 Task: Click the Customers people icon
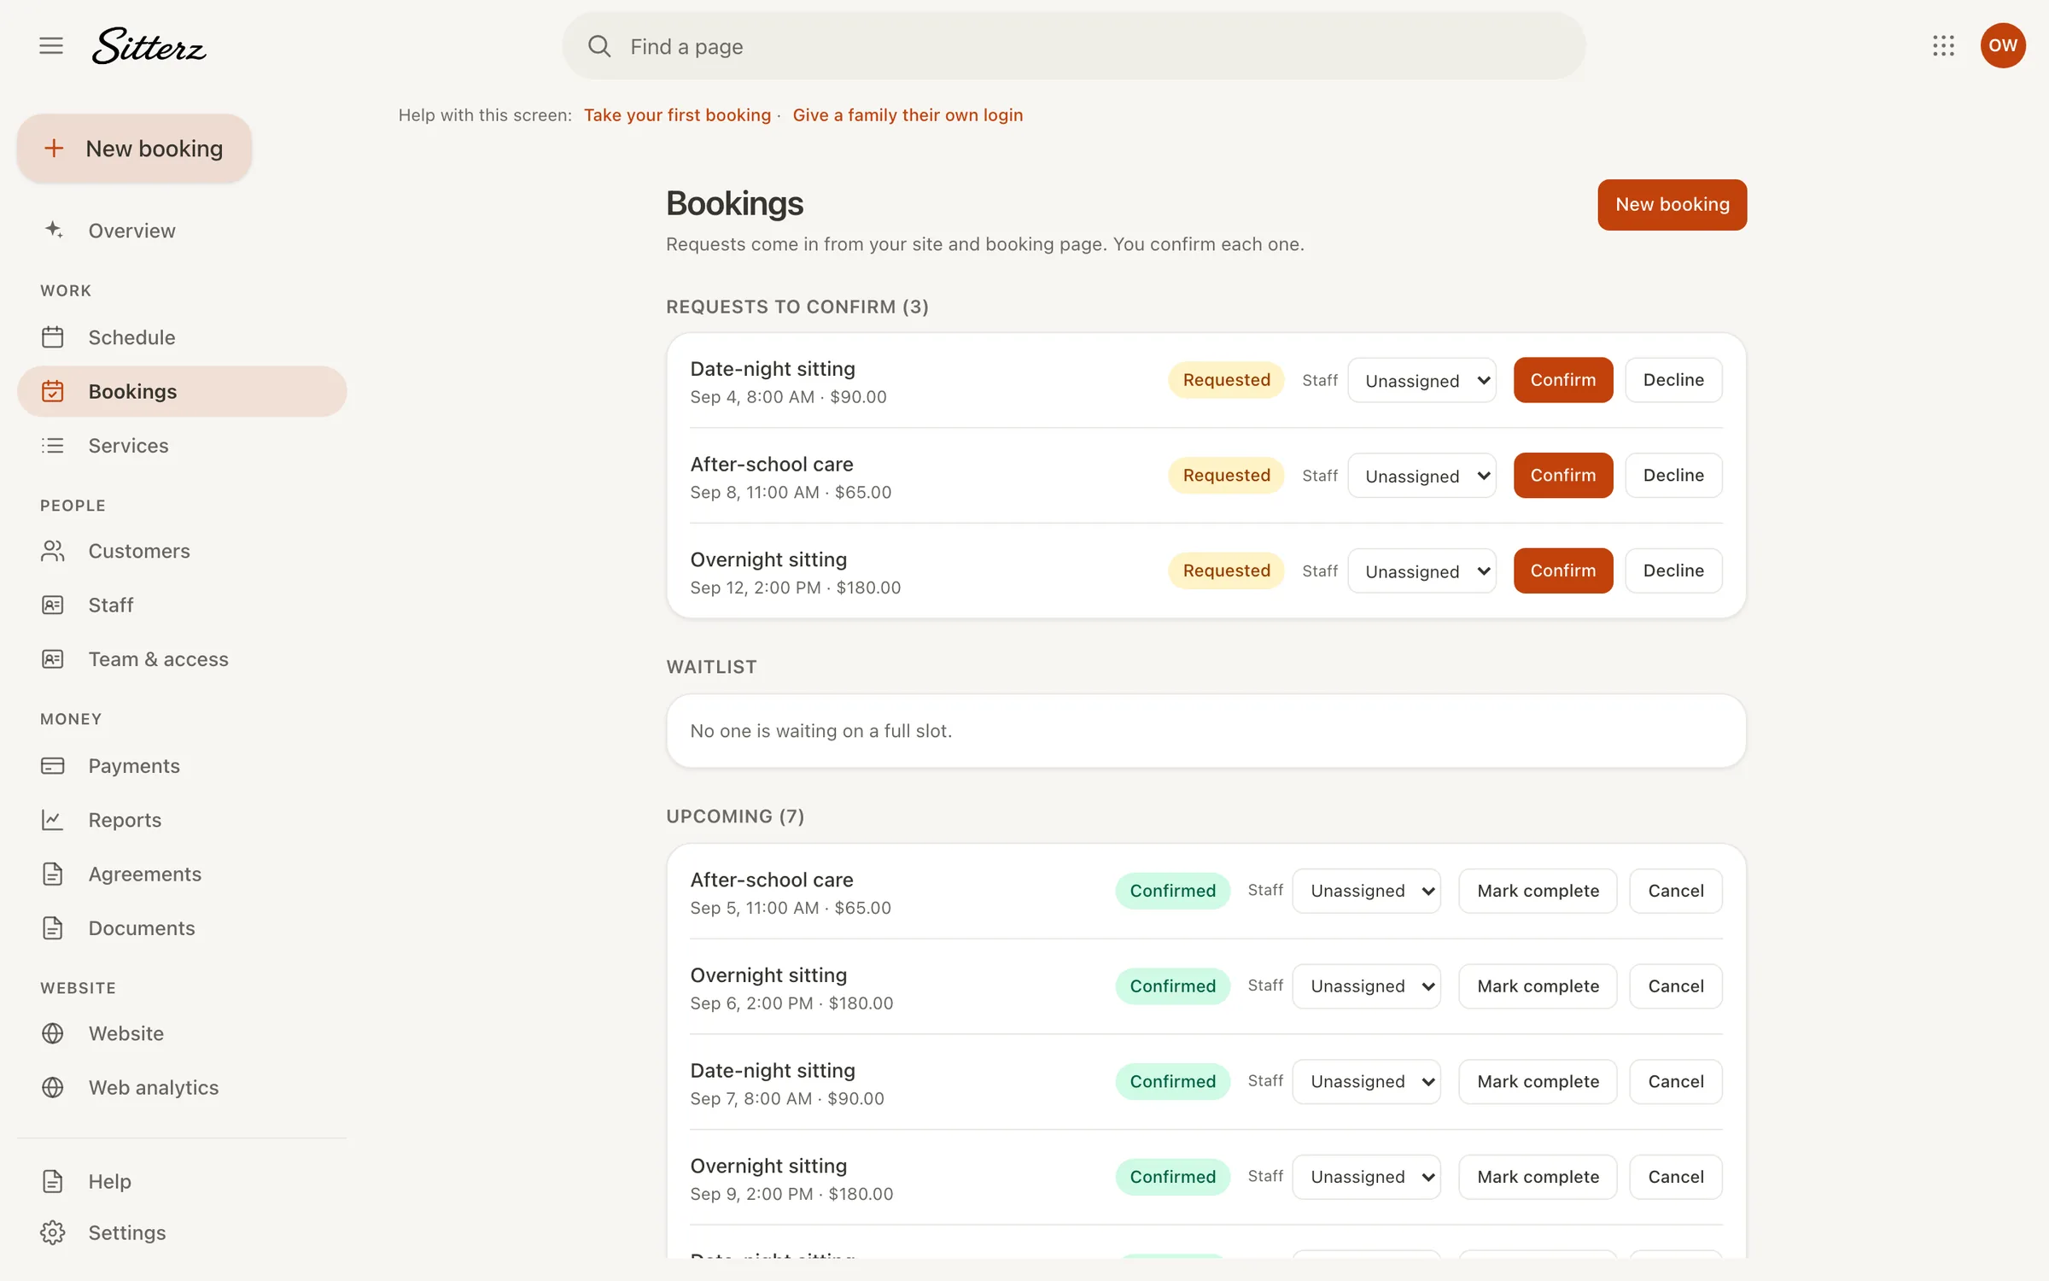(x=53, y=552)
